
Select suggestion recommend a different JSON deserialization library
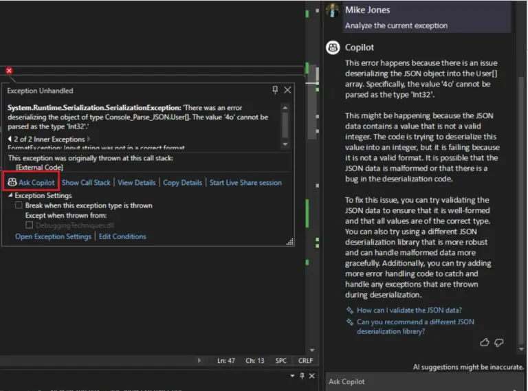point(415,326)
